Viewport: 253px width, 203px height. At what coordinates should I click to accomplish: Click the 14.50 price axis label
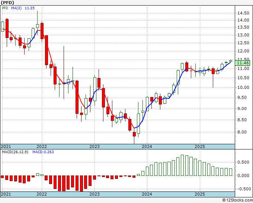coord(243,13)
